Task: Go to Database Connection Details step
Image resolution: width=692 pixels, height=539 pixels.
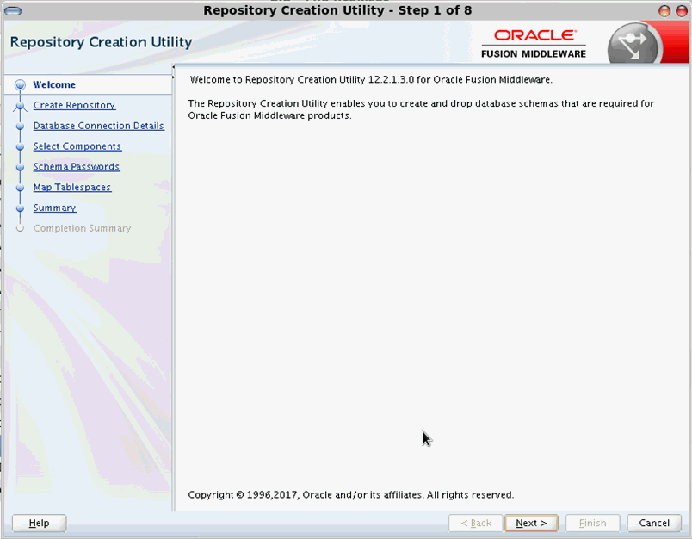Action: [98, 126]
